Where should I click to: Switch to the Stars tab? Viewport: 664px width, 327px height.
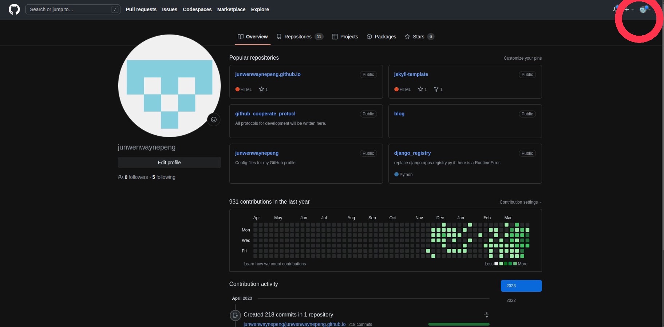click(x=419, y=37)
